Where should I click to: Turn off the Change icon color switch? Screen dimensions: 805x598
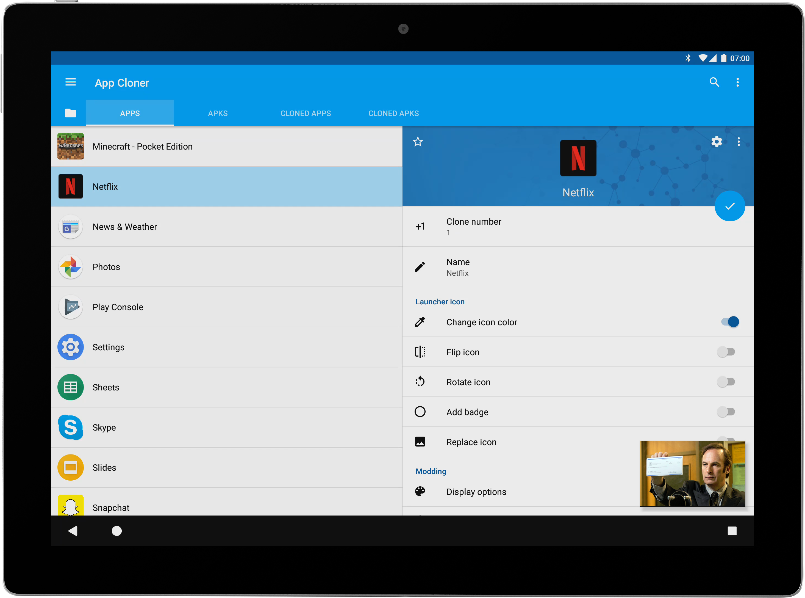coord(730,322)
